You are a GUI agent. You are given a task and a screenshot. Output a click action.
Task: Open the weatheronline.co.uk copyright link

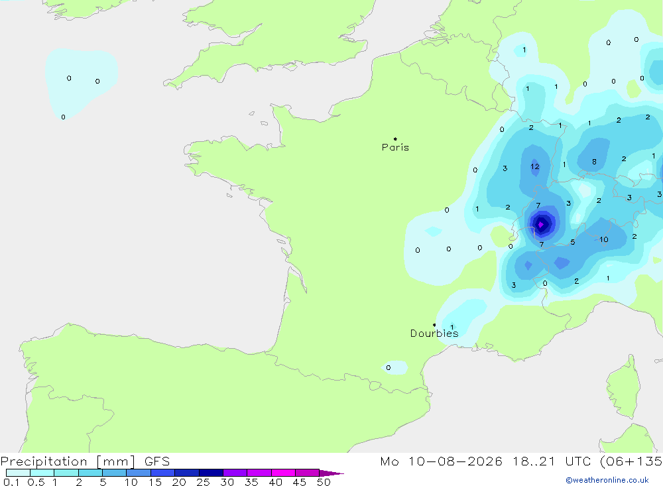607,480
